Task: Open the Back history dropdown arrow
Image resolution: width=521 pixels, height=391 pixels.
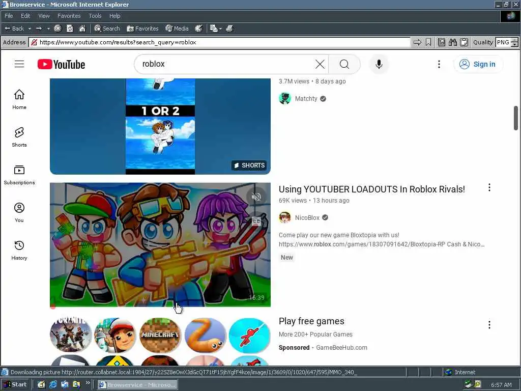Action: pyautogui.click(x=30, y=29)
